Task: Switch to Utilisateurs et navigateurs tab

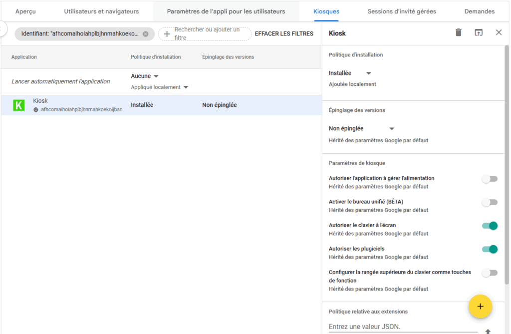Action: point(101,11)
